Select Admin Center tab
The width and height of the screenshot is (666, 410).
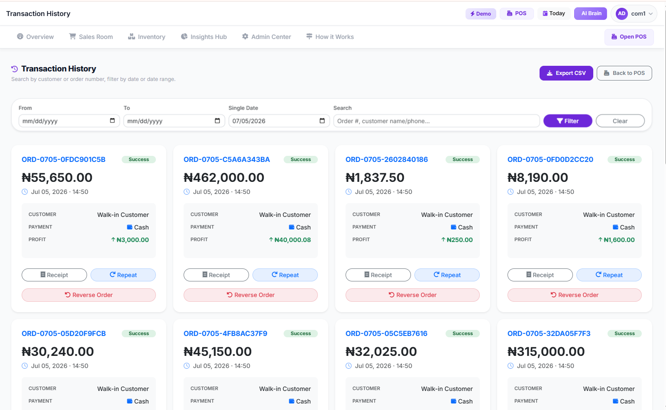pyautogui.click(x=266, y=37)
